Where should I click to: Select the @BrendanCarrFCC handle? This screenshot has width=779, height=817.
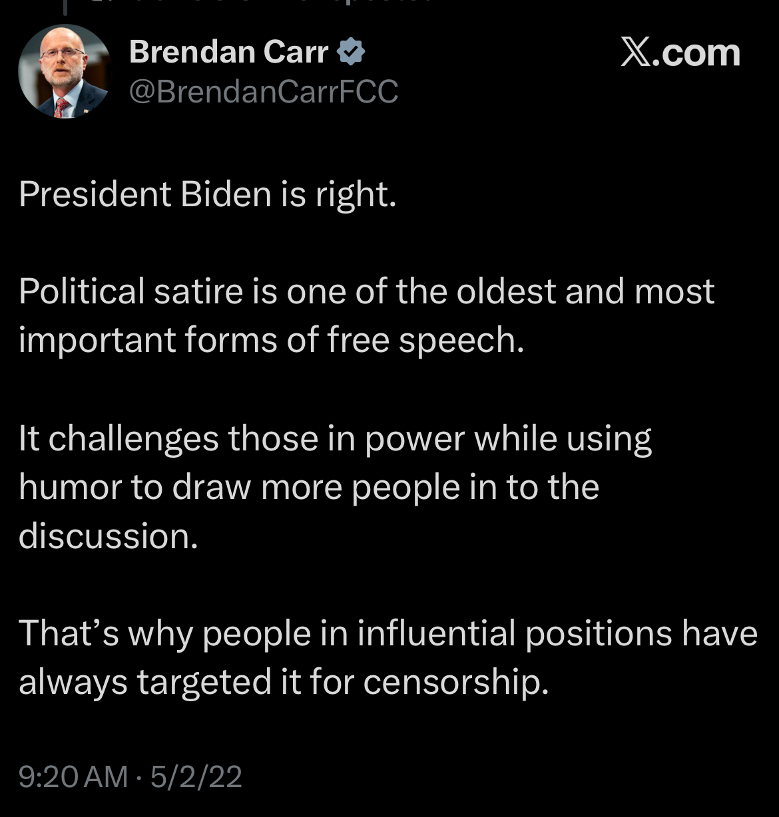264,91
